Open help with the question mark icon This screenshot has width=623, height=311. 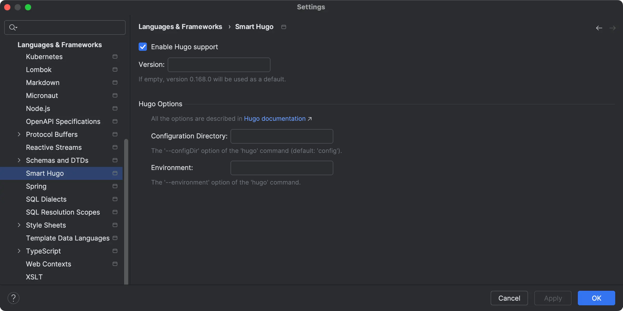(13, 298)
